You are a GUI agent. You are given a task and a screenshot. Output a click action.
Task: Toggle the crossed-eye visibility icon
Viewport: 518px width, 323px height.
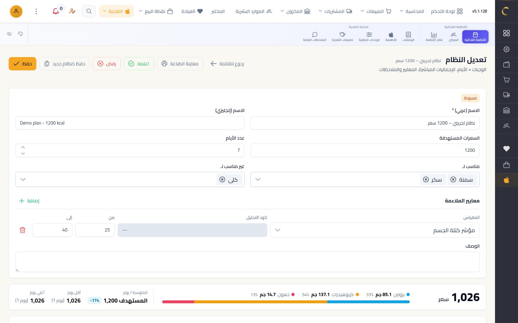coord(9,34)
